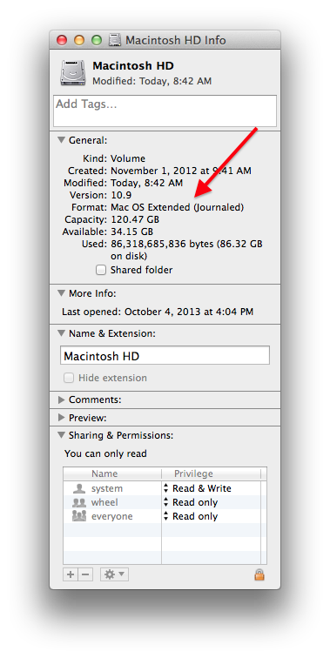Click the Version value 10.9
330x658 pixels.
click(121, 195)
